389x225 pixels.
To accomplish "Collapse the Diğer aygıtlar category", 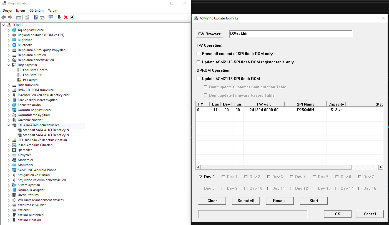I will pos(9,65).
